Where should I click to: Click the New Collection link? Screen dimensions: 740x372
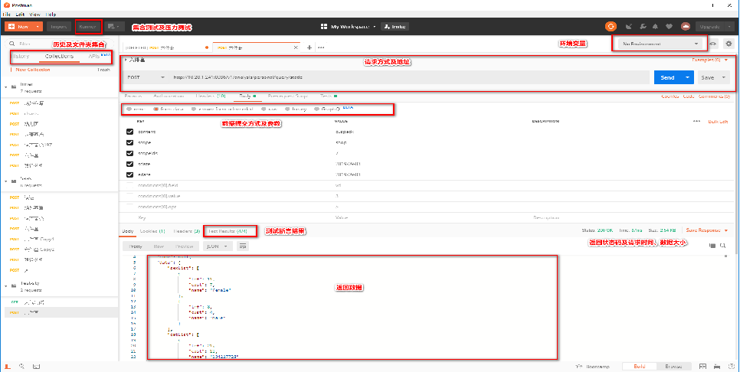(33, 70)
